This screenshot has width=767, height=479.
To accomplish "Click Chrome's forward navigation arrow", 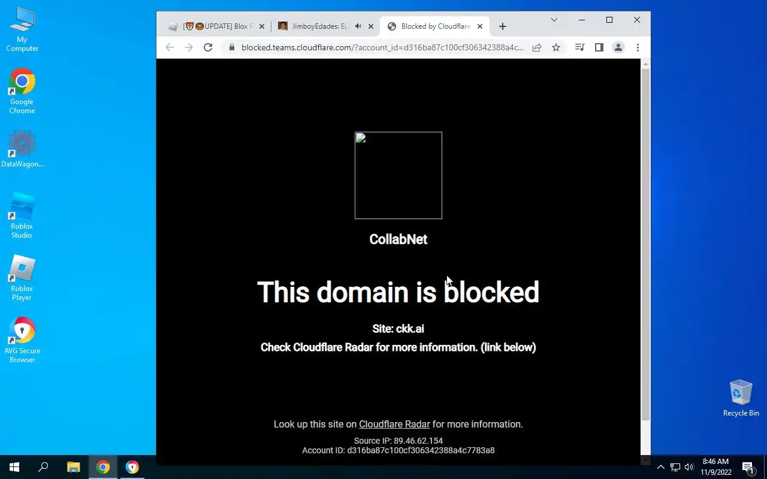I will [x=189, y=47].
